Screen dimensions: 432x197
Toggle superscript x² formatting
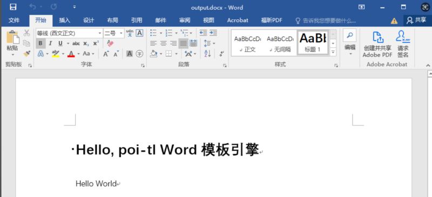point(96,44)
